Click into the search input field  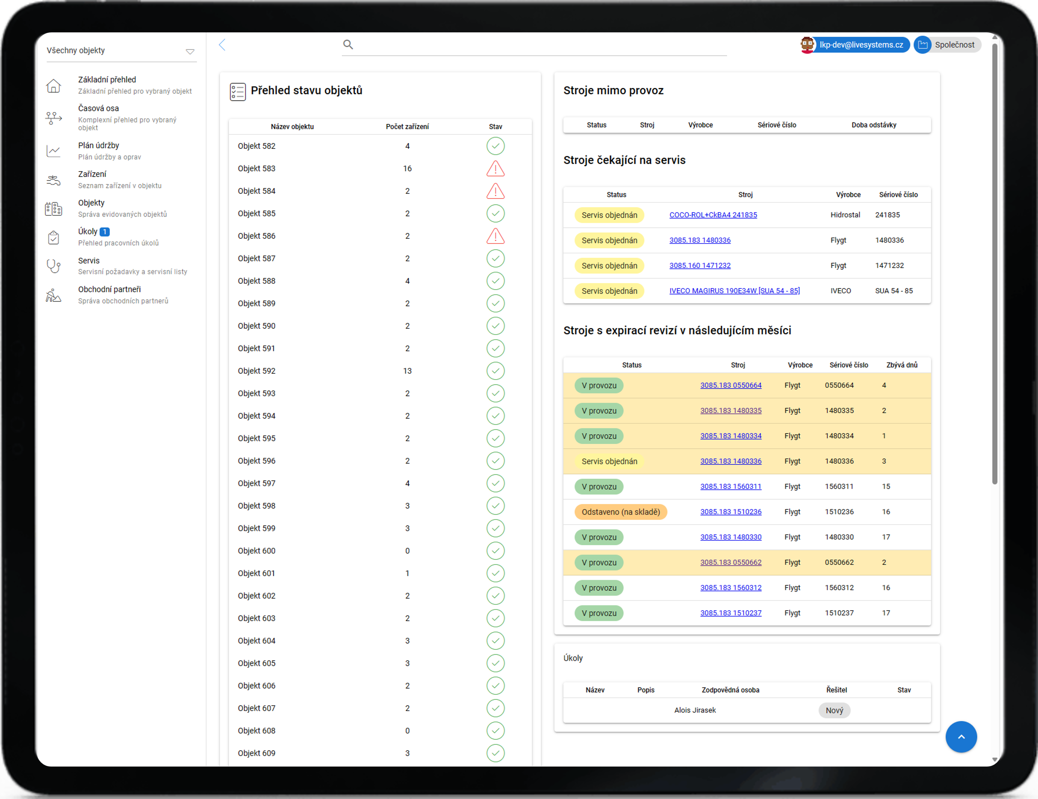click(537, 45)
